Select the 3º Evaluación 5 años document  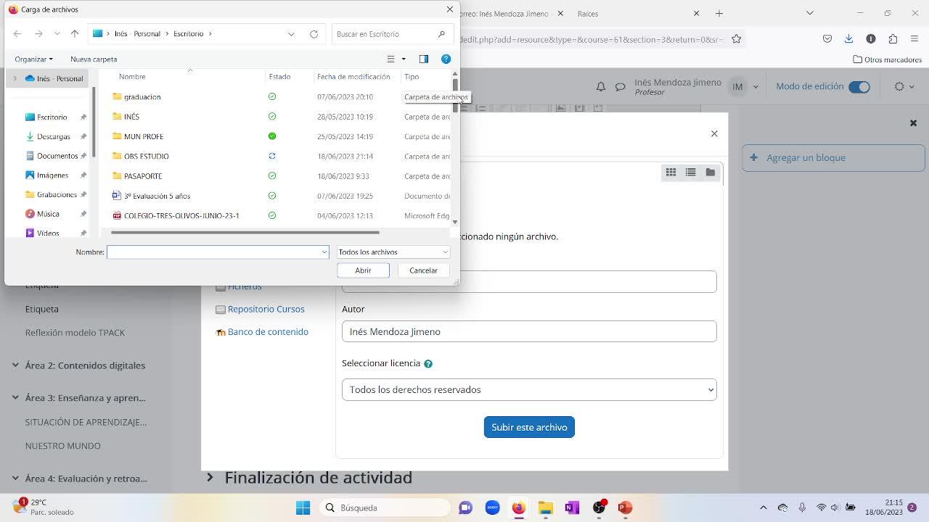click(157, 196)
